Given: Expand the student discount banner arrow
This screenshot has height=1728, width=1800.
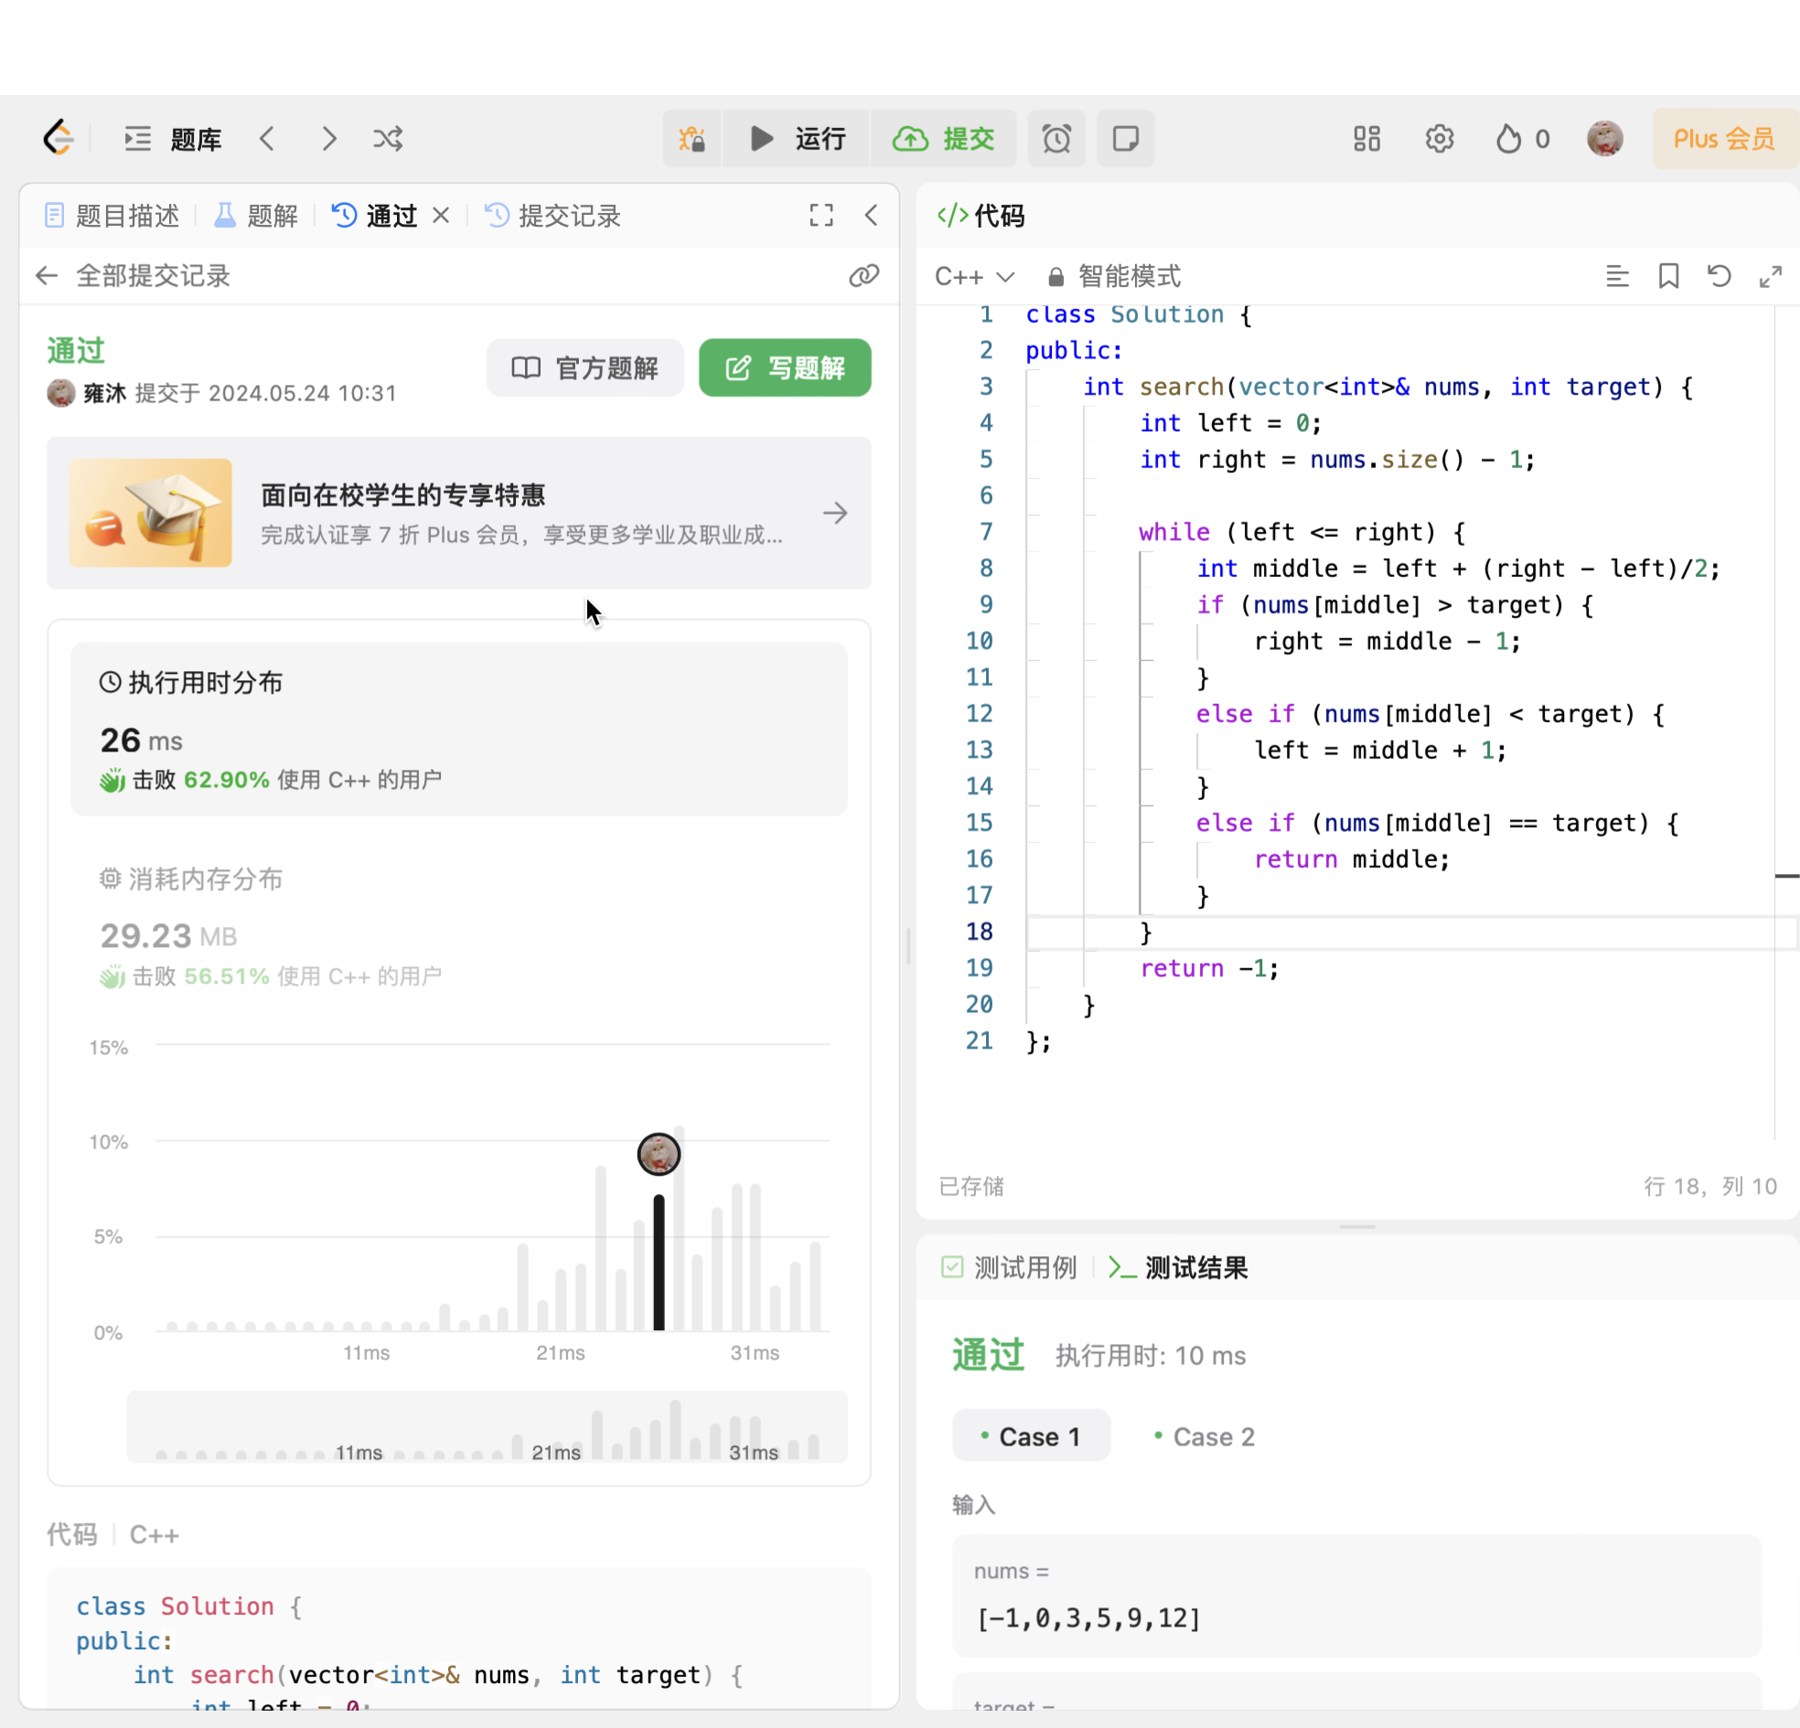Looking at the screenshot, I should (x=835, y=512).
